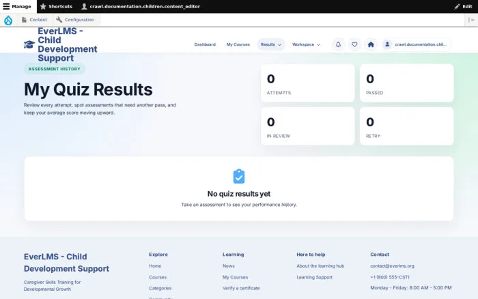Screen dimensions: 478x299
Task: Open the footer Categories link
Action: (160, 288)
